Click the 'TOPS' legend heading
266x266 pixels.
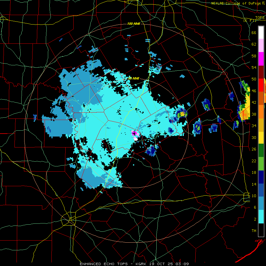pos(260,18)
